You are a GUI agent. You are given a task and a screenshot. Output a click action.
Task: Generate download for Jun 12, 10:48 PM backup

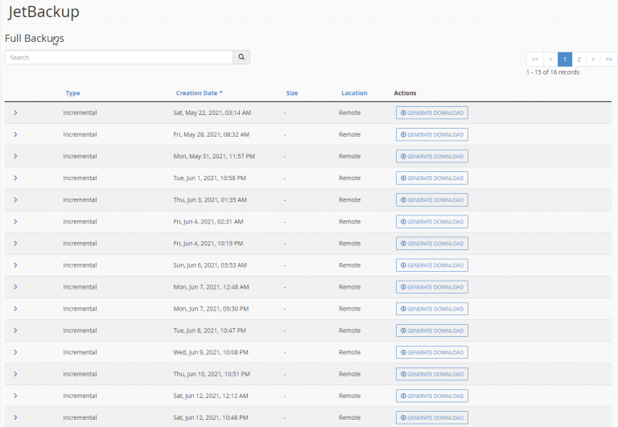(x=431, y=417)
